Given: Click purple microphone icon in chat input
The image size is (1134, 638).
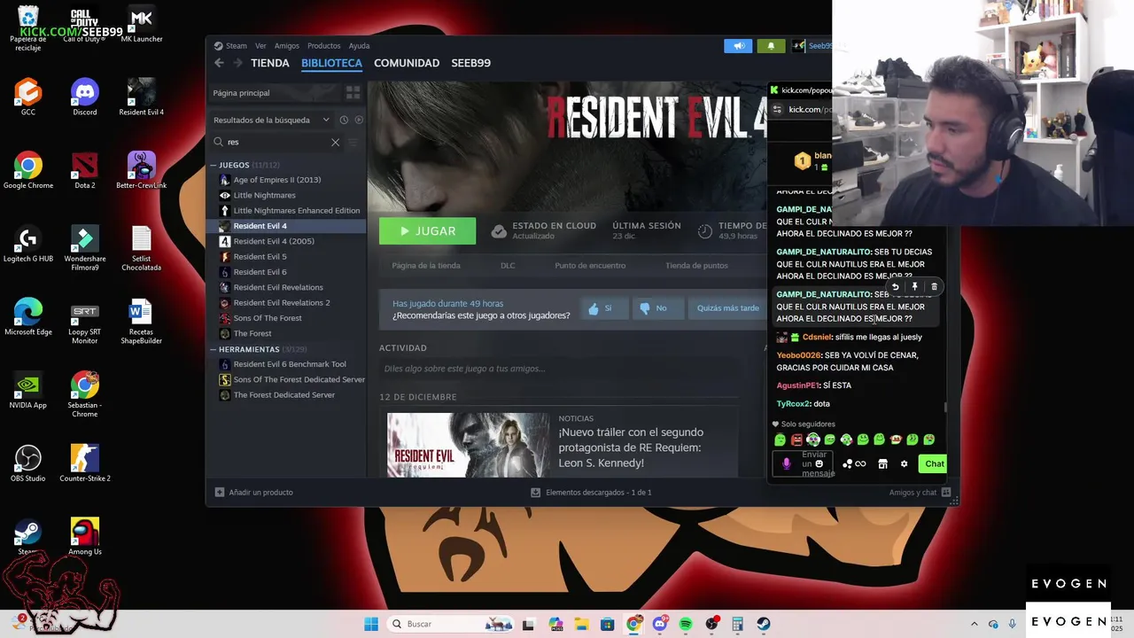Looking at the screenshot, I should pyautogui.click(x=786, y=463).
